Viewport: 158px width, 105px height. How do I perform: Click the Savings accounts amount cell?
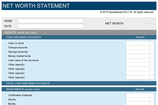(x=140, y=52)
